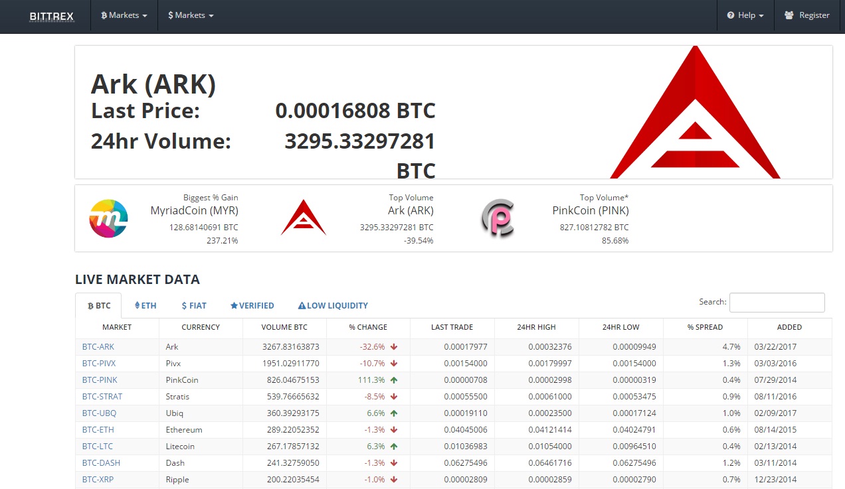This screenshot has width=845, height=489.
Task: Switch to the FIAT tab
Action: click(x=194, y=306)
